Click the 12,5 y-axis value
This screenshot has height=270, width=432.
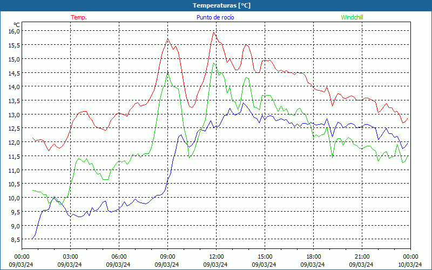click(x=14, y=129)
